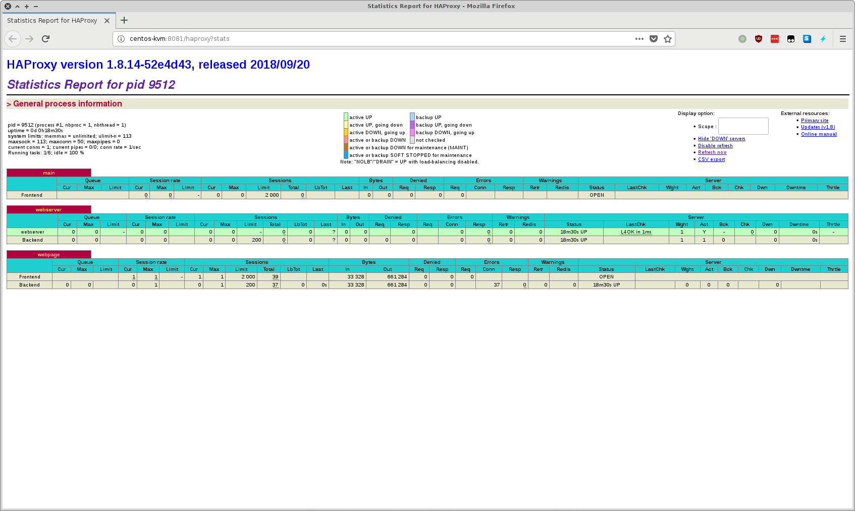Open a new tab with the plus button

[124, 20]
